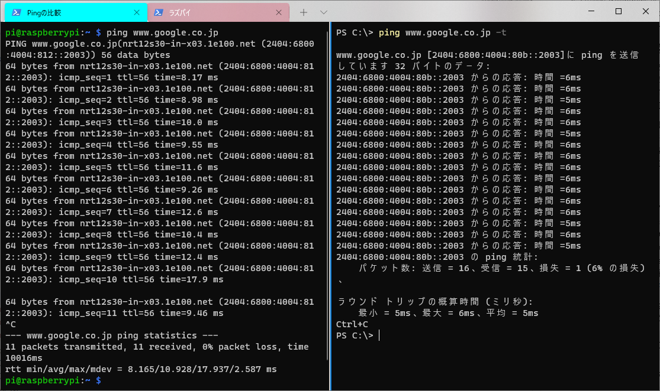Viewport: 660px width, 391px height.
Task: Click the rtt min/avg/max/mdev statistics line
Action: 141,369
